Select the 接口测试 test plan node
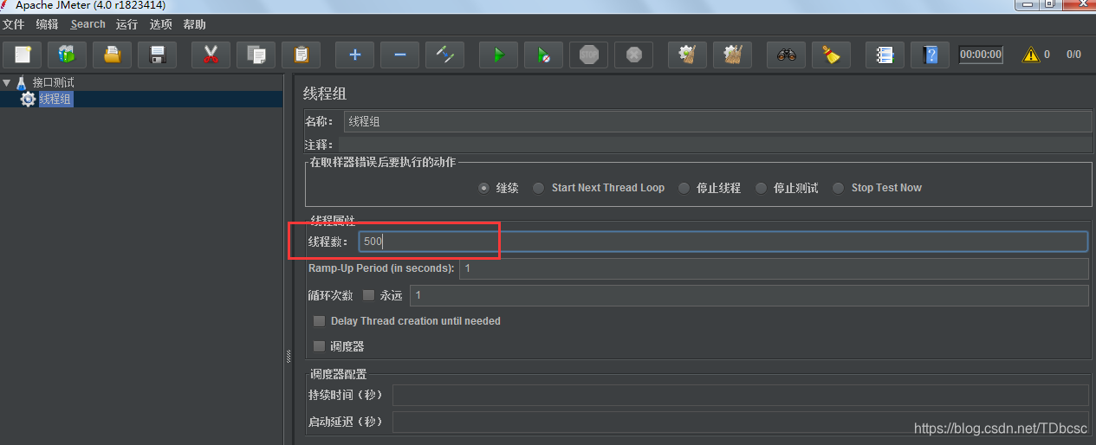1096x445 pixels. tap(54, 83)
